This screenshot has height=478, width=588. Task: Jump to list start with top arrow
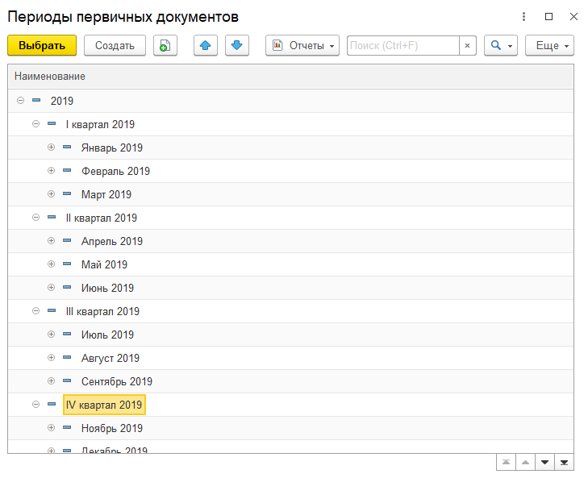[x=505, y=462]
